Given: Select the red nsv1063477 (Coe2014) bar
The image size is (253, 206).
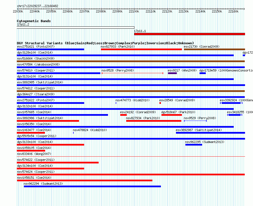Looking at the screenshot, I should (x=31, y=133).
